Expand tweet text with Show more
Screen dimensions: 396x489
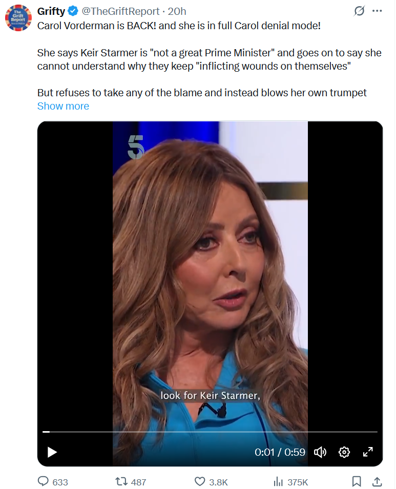tap(63, 106)
